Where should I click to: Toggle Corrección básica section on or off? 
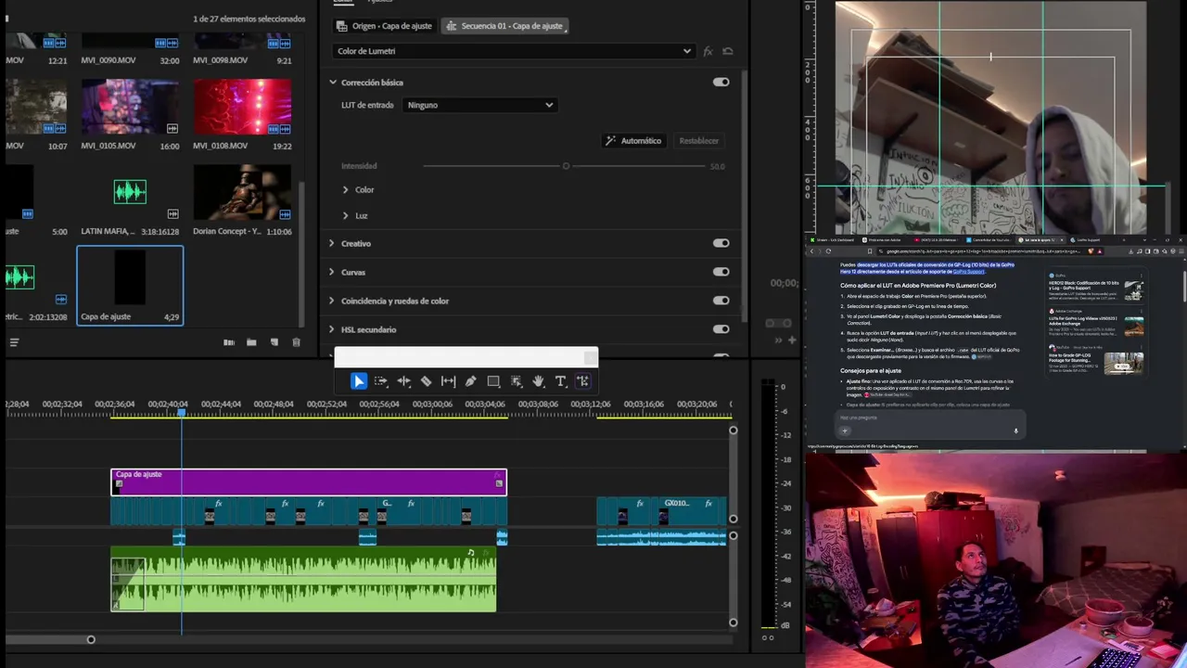click(721, 82)
